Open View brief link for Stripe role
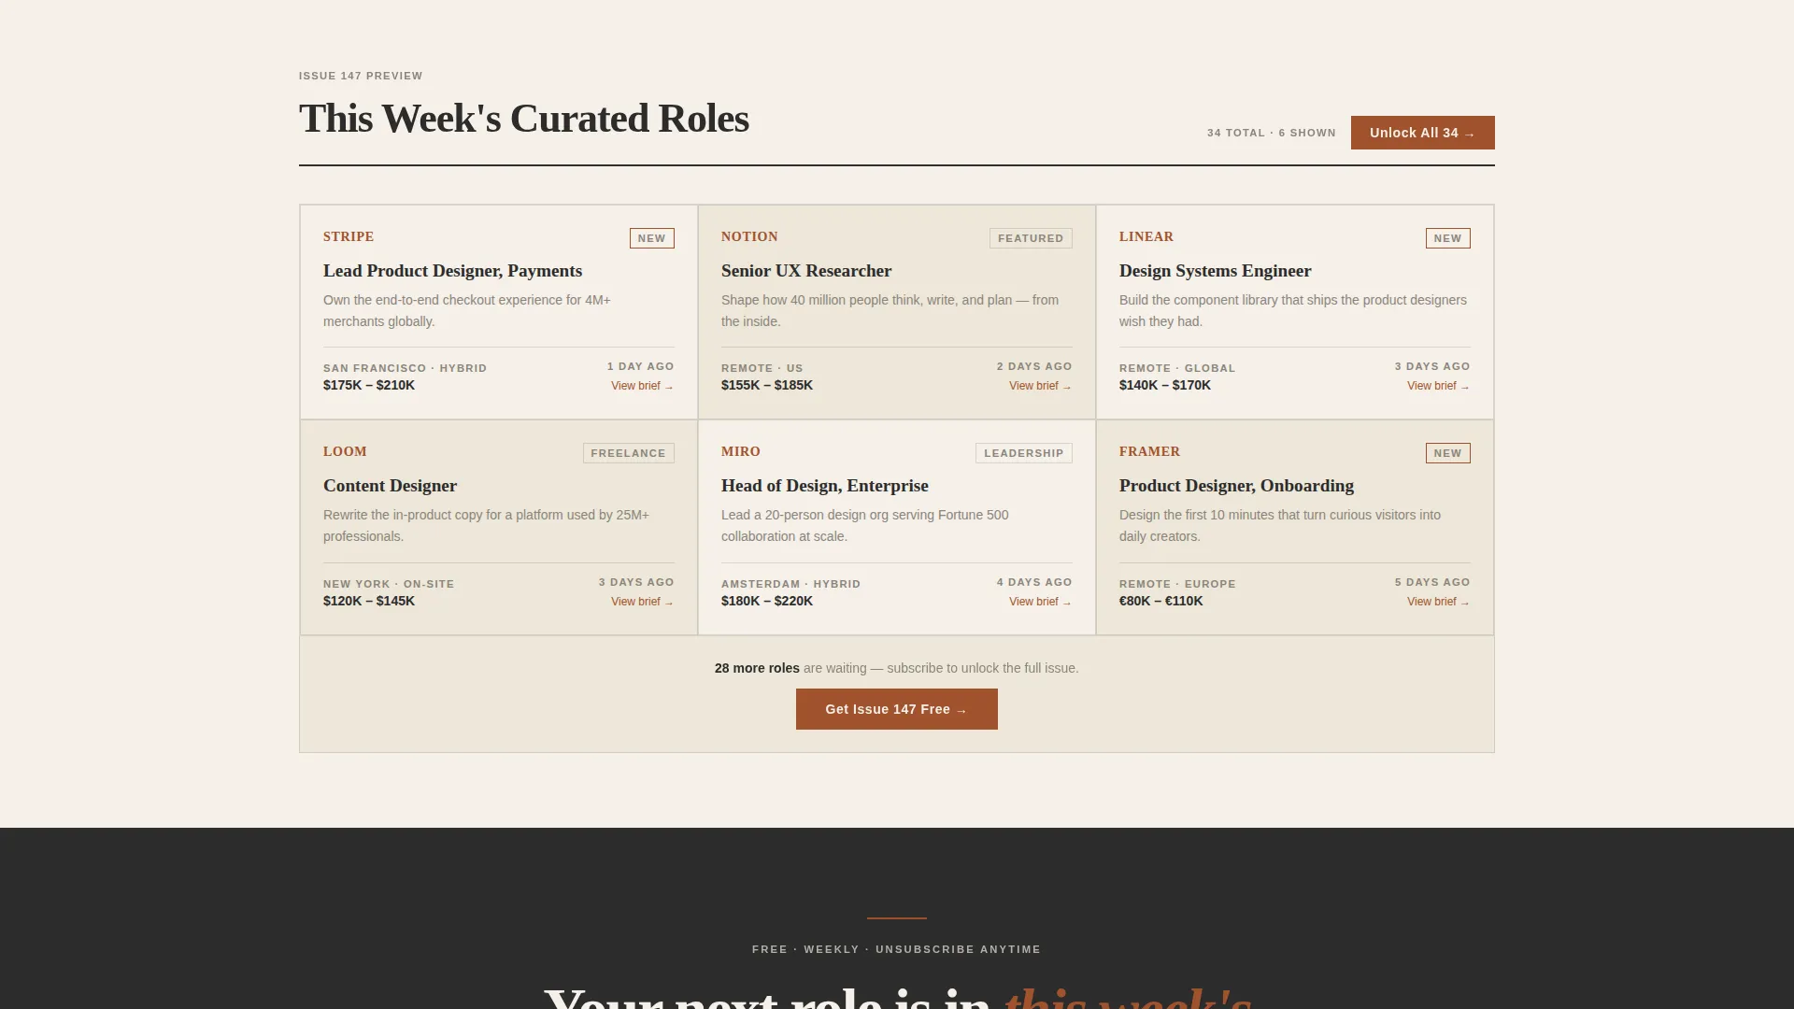The height and width of the screenshot is (1009, 1794). (x=642, y=386)
